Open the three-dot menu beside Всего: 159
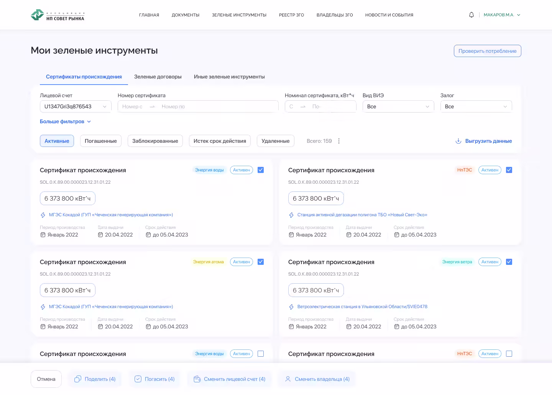The image size is (552, 395). pos(339,141)
